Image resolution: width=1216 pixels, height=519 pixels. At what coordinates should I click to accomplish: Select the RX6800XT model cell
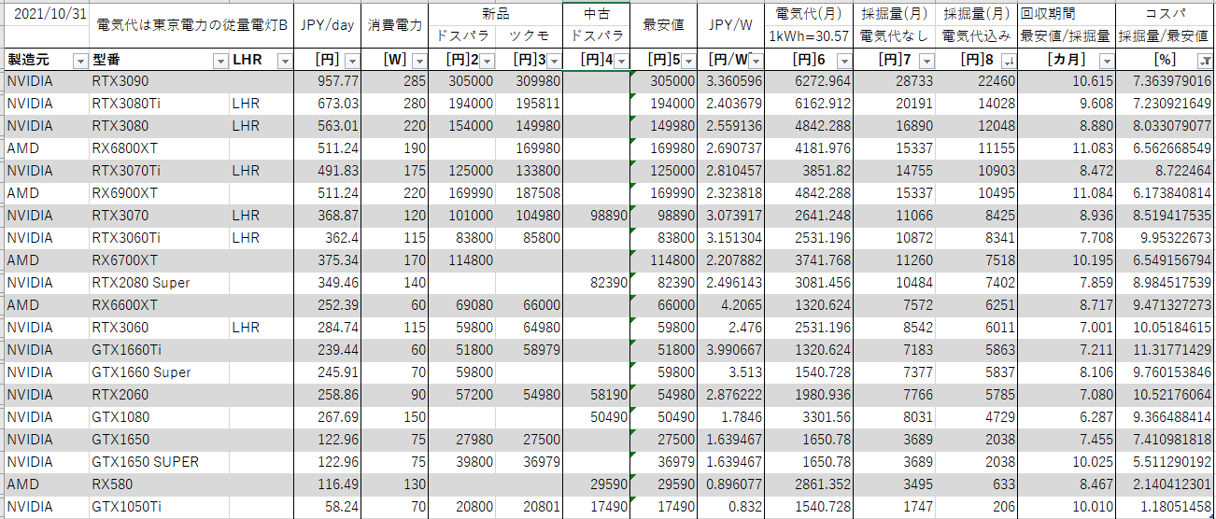coord(159,148)
